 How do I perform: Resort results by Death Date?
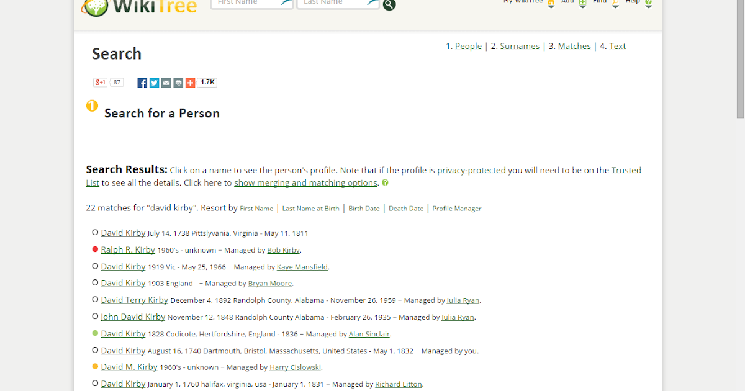pos(406,209)
